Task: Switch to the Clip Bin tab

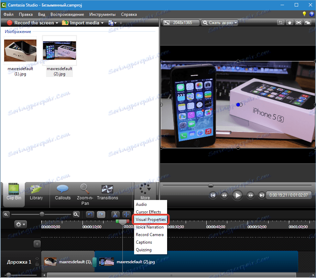Action: click(14, 194)
